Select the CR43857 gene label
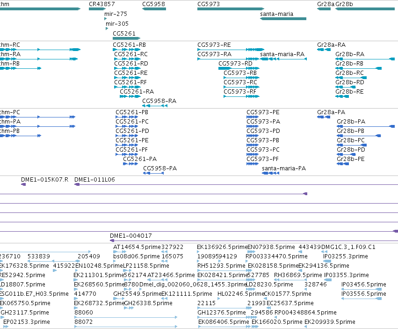This screenshot has width=398, height=329. [x=102, y=4]
